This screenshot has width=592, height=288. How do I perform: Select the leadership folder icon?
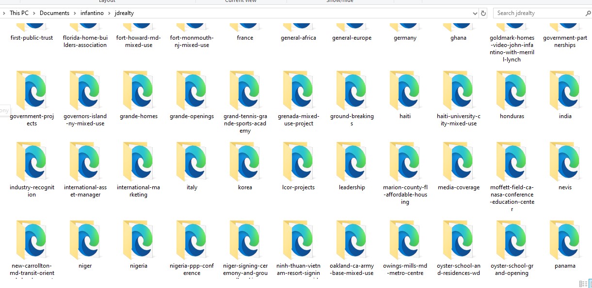352,162
